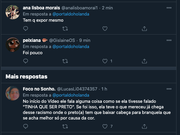Reply to Foco no Sonho's tweet

[25, 127]
